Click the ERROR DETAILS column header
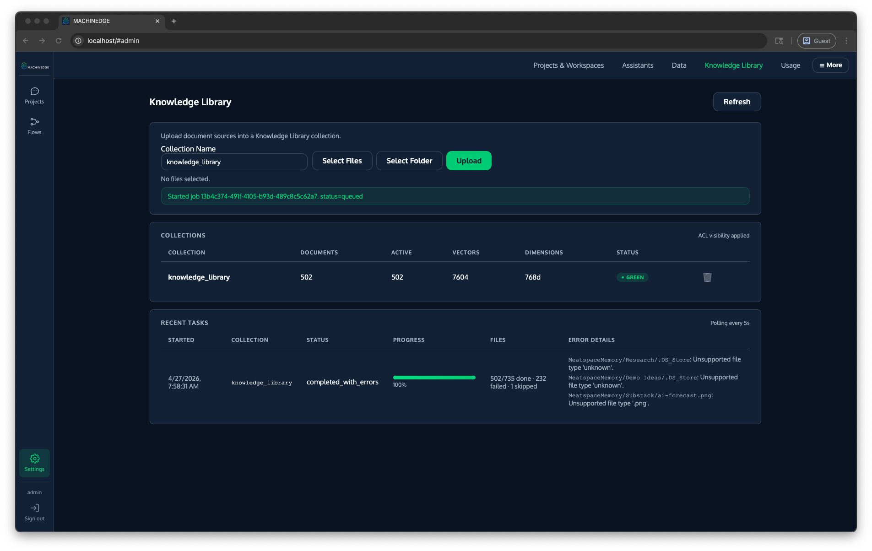Screen dimensions: 872x551 coord(591,340)
